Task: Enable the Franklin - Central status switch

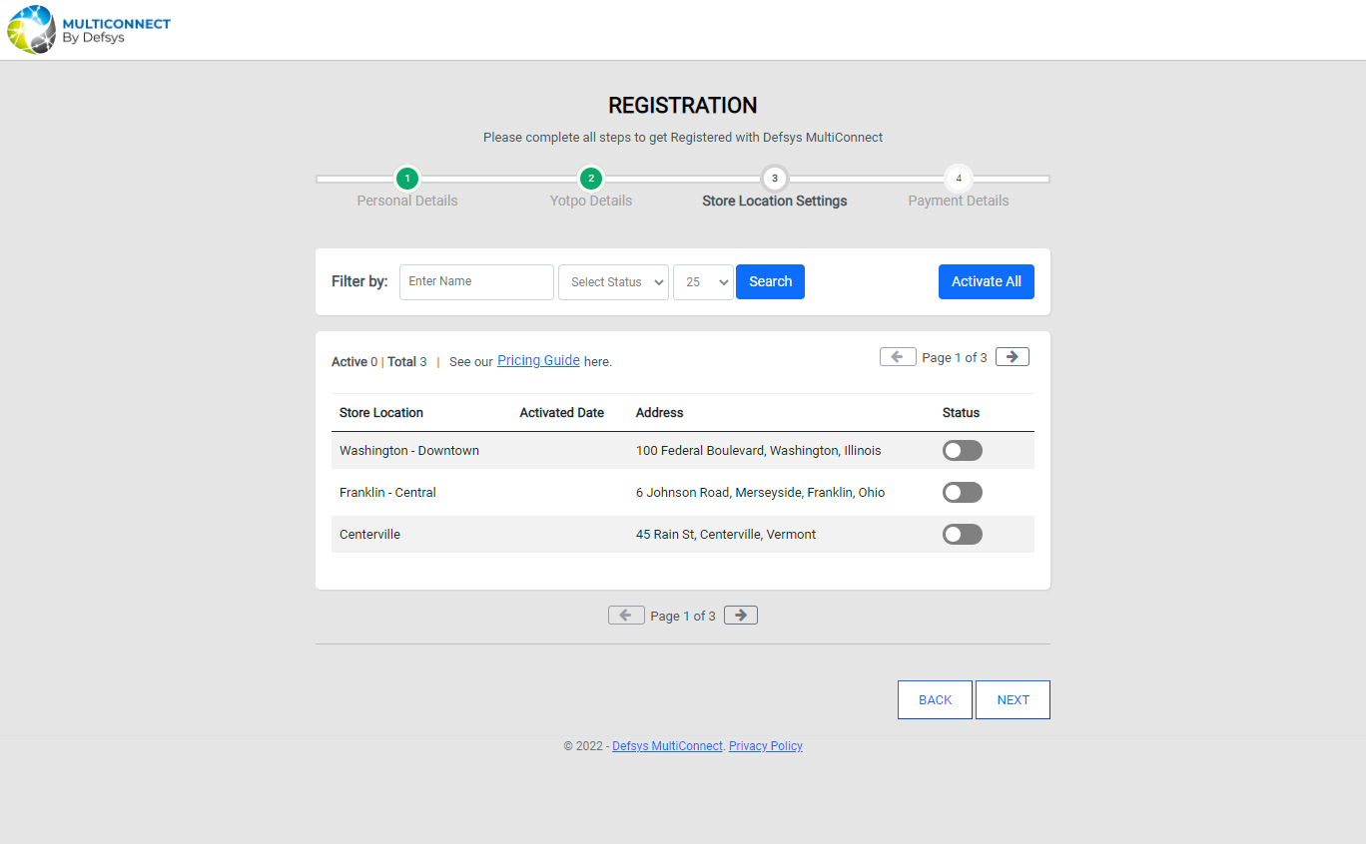Action: tap(962, 492)
